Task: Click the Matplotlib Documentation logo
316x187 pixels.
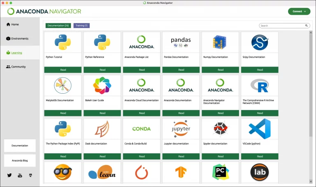Action: pyautogui.click(x=63, y=85)
